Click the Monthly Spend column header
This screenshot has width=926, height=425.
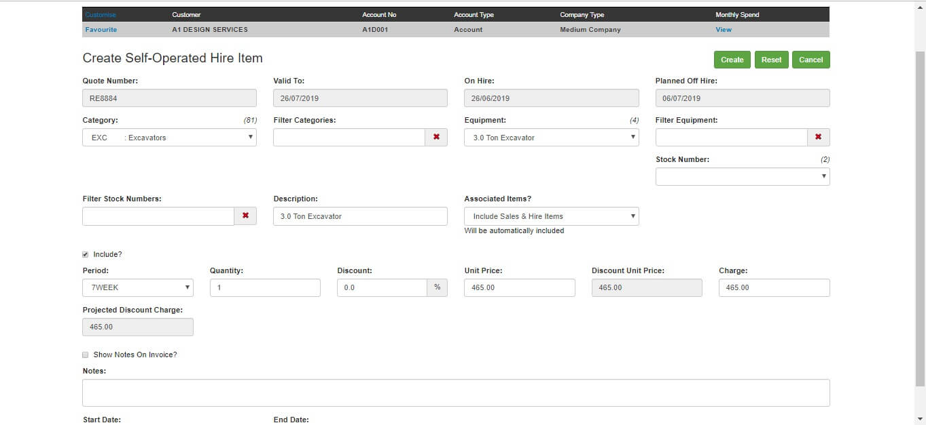[x=737, y=15]
